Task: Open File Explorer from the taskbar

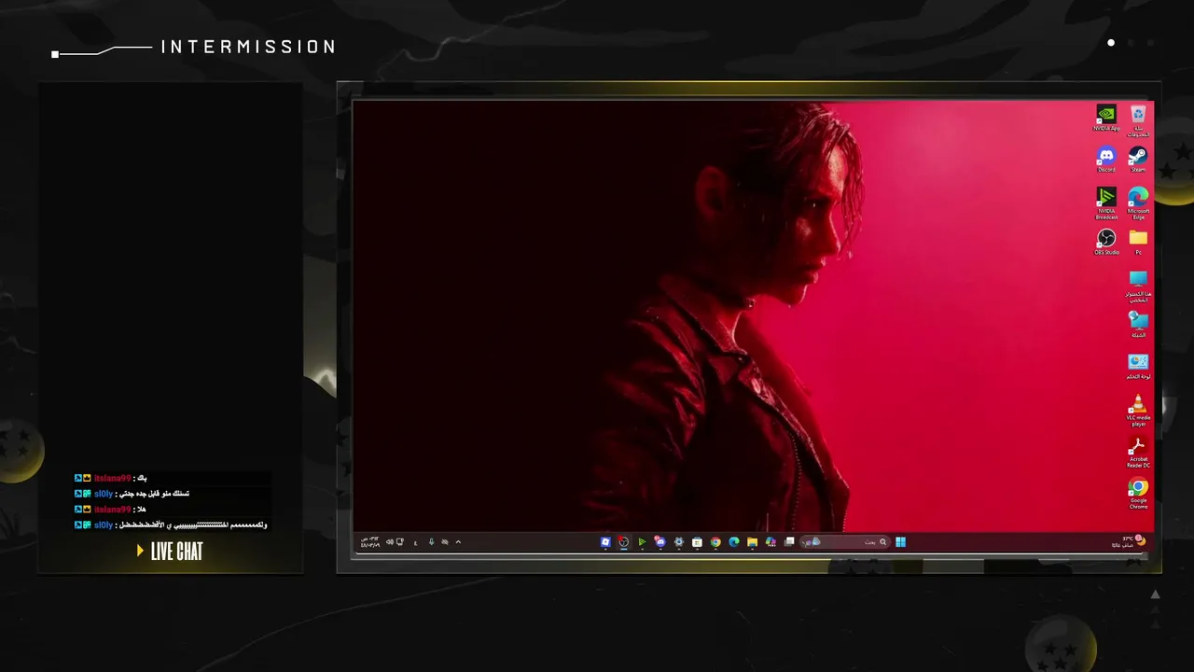Action: coord(752,541)
